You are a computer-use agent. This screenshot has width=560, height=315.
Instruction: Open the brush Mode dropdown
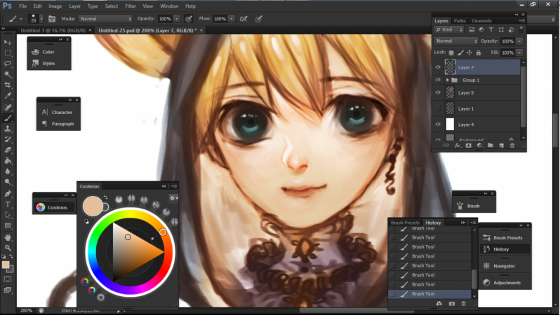[x=105, y=19]
